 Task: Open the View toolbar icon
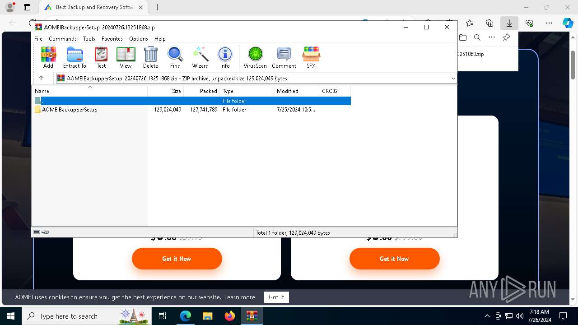tap(126, 57)
